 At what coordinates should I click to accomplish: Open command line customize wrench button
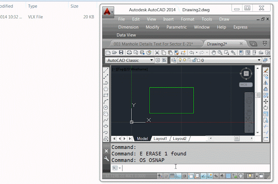coord(106,158)
